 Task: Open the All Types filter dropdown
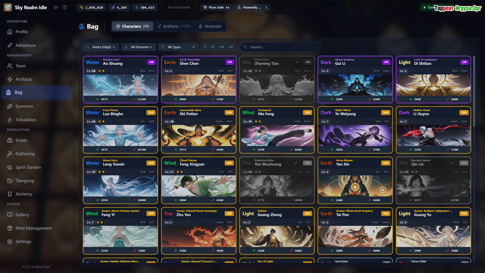(x=178, y=47)
